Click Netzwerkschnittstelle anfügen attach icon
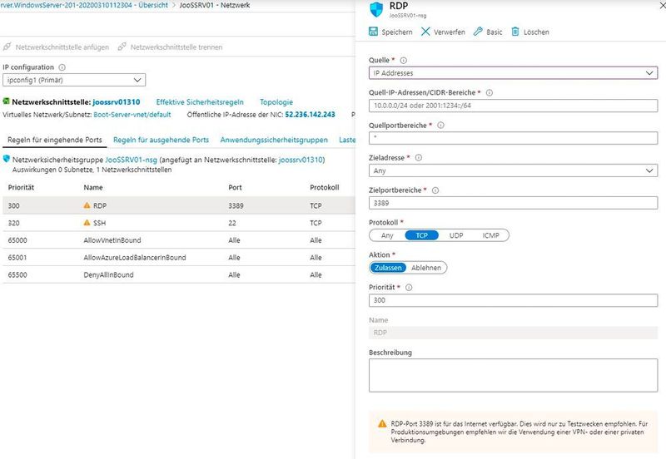 7,47
